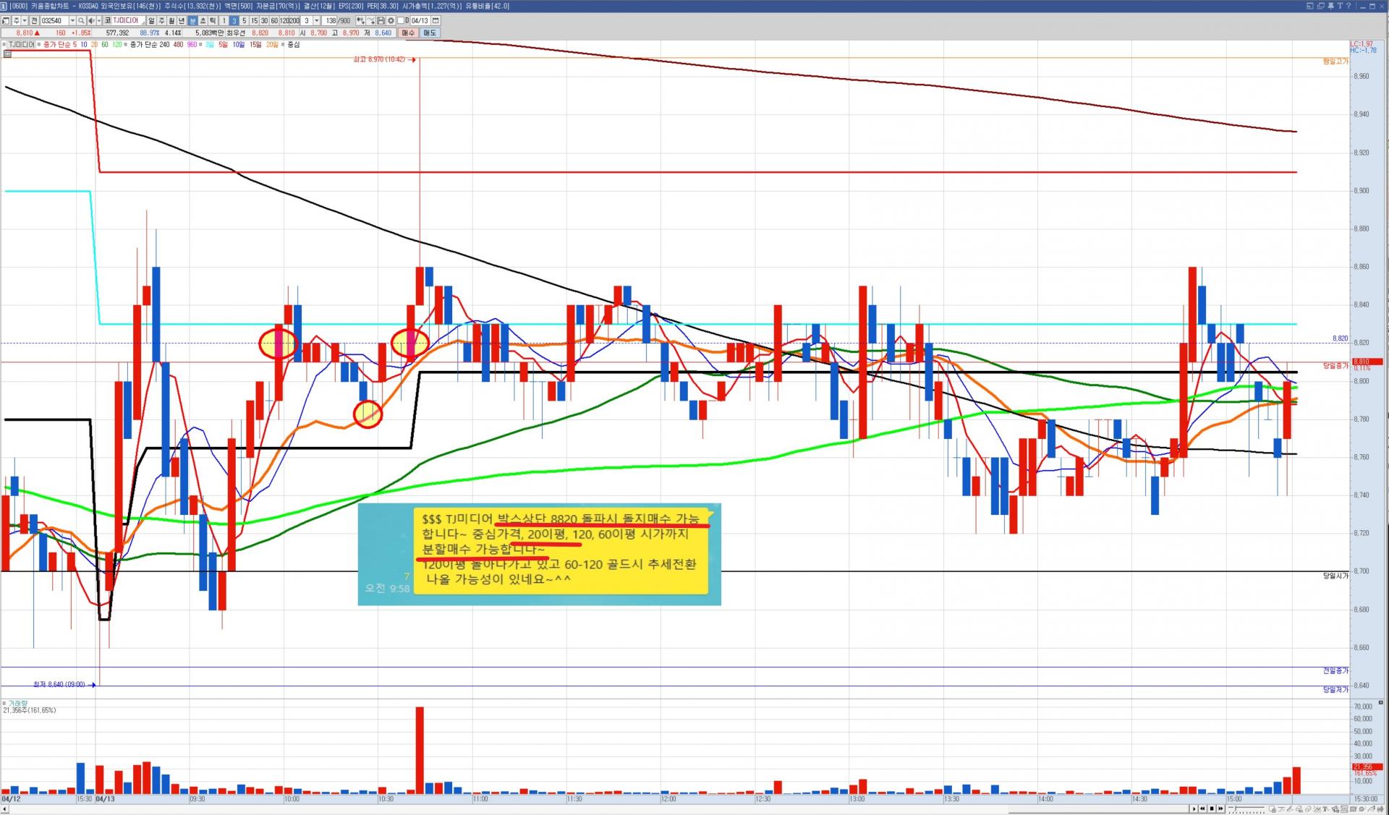This screenshot has width=1389, height=815.
Task: Click the speaker sound icon
Action: coord(91,21)
